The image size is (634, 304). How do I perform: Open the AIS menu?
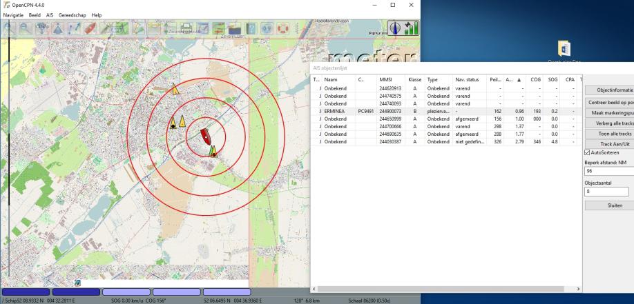[50, 15]
